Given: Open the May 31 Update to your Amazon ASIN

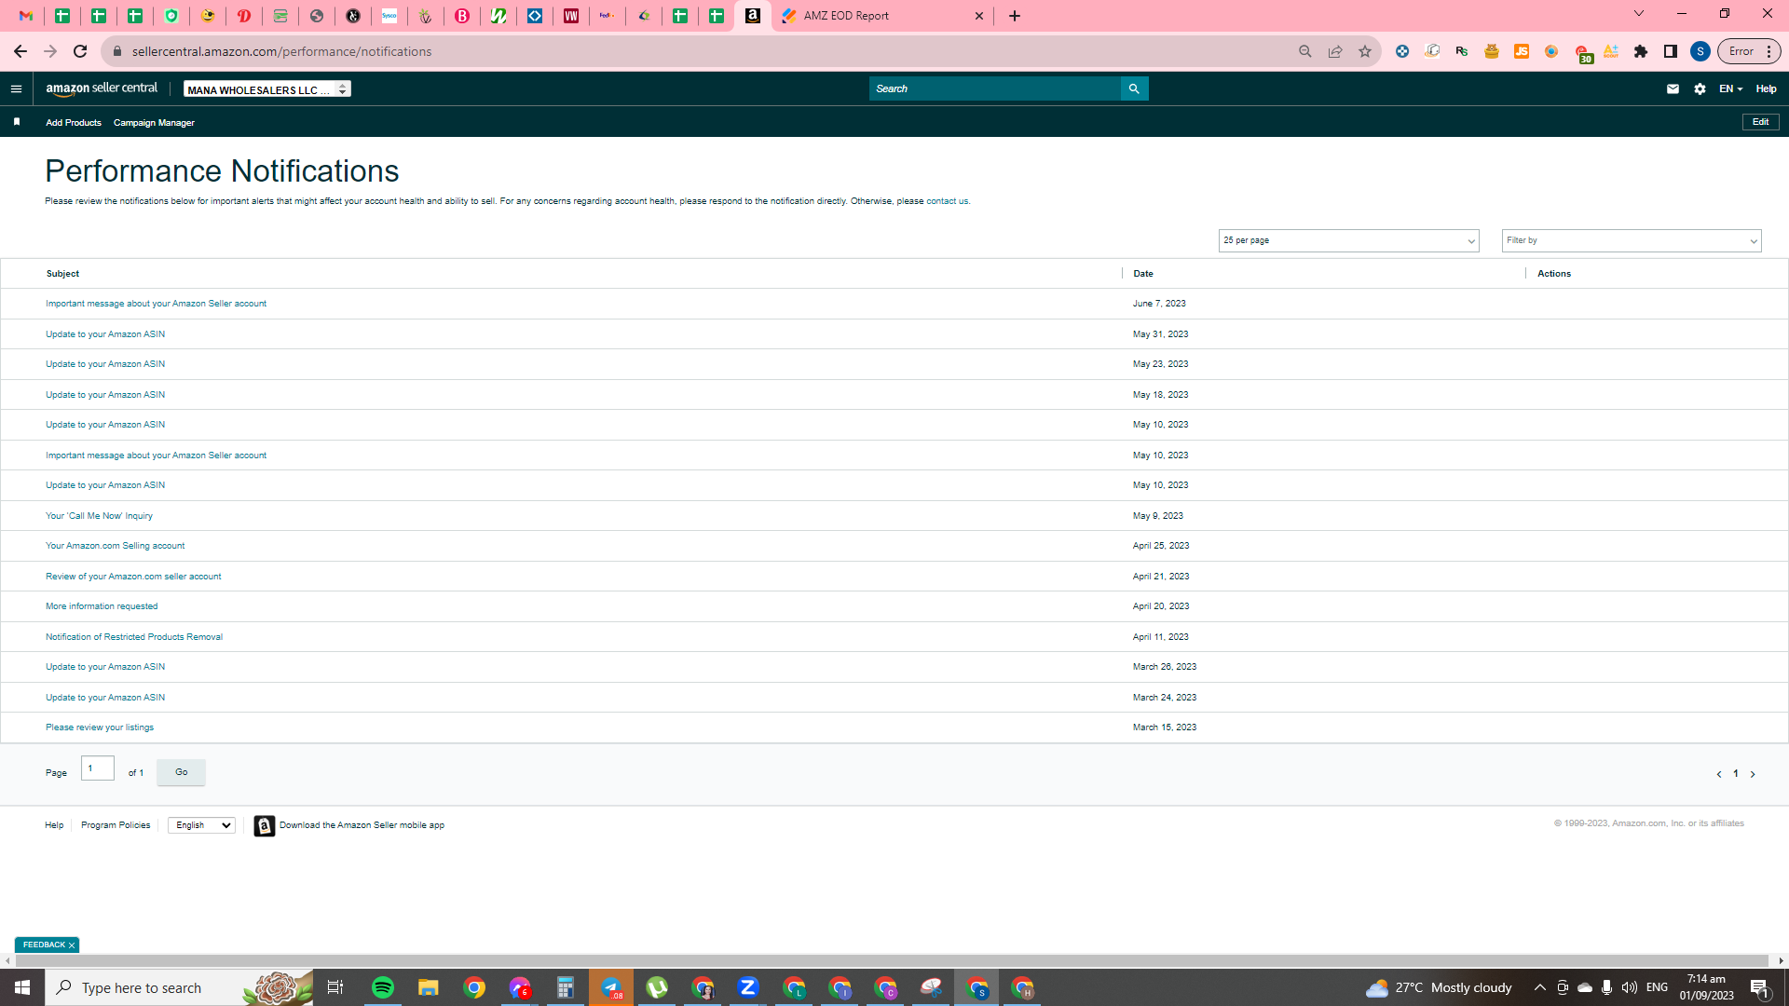Looking at the screenshot, I should [105, 334].
